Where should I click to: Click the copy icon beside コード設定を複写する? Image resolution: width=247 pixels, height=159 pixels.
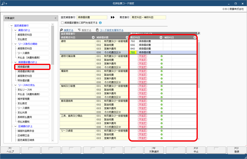[x=97, y=30]
